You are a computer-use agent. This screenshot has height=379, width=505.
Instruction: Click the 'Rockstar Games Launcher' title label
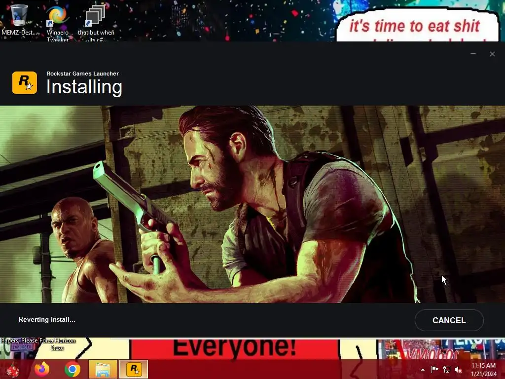point(83,74)
